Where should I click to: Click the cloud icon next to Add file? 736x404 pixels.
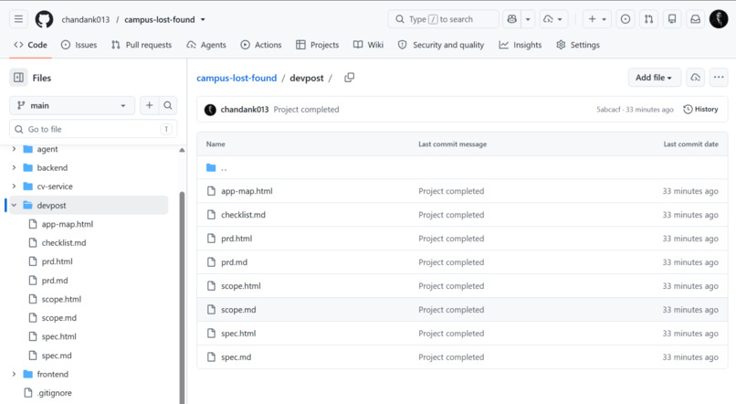pyautogui.click(x=695, y=78)
